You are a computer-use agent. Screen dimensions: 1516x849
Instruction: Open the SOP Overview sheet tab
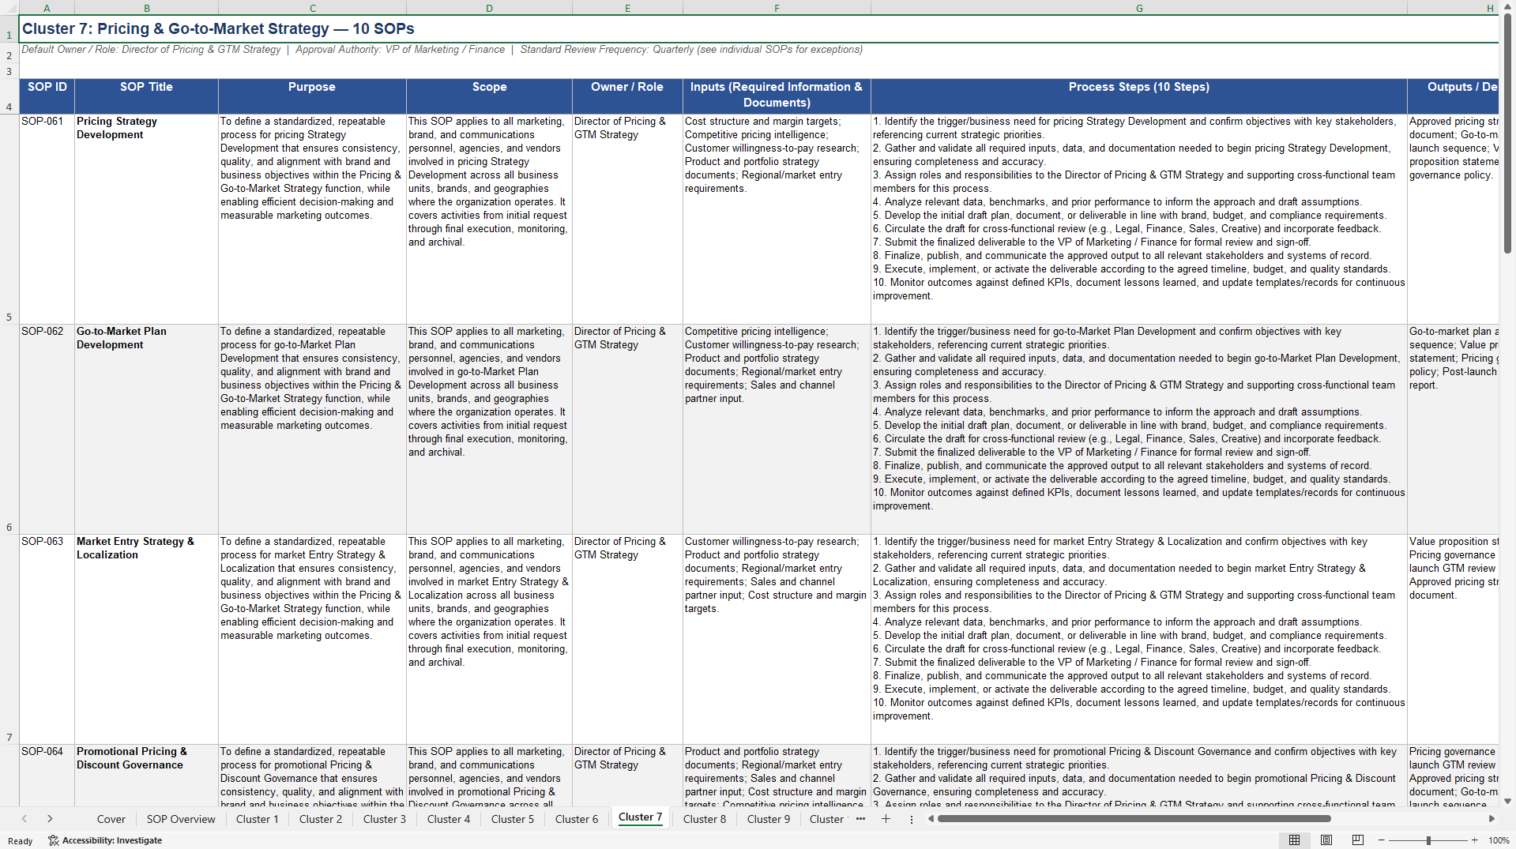point(181,819)
